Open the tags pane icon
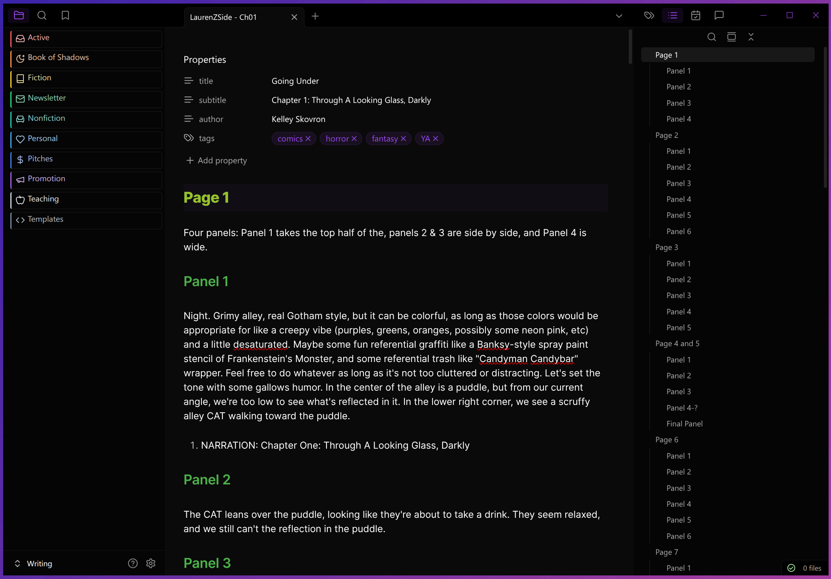 click(649, 15)
